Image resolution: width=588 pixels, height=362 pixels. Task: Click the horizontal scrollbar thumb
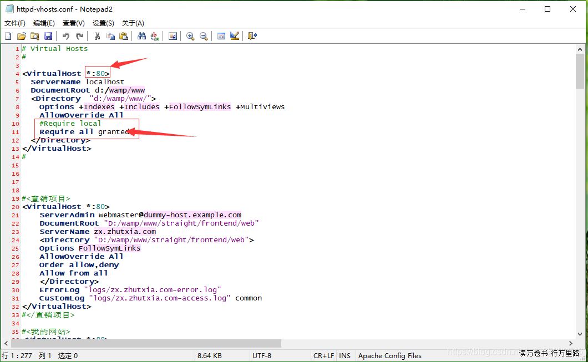click(x=150, y=343)
